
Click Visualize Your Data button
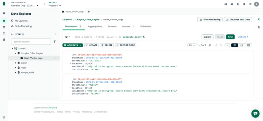pos(238,20)
